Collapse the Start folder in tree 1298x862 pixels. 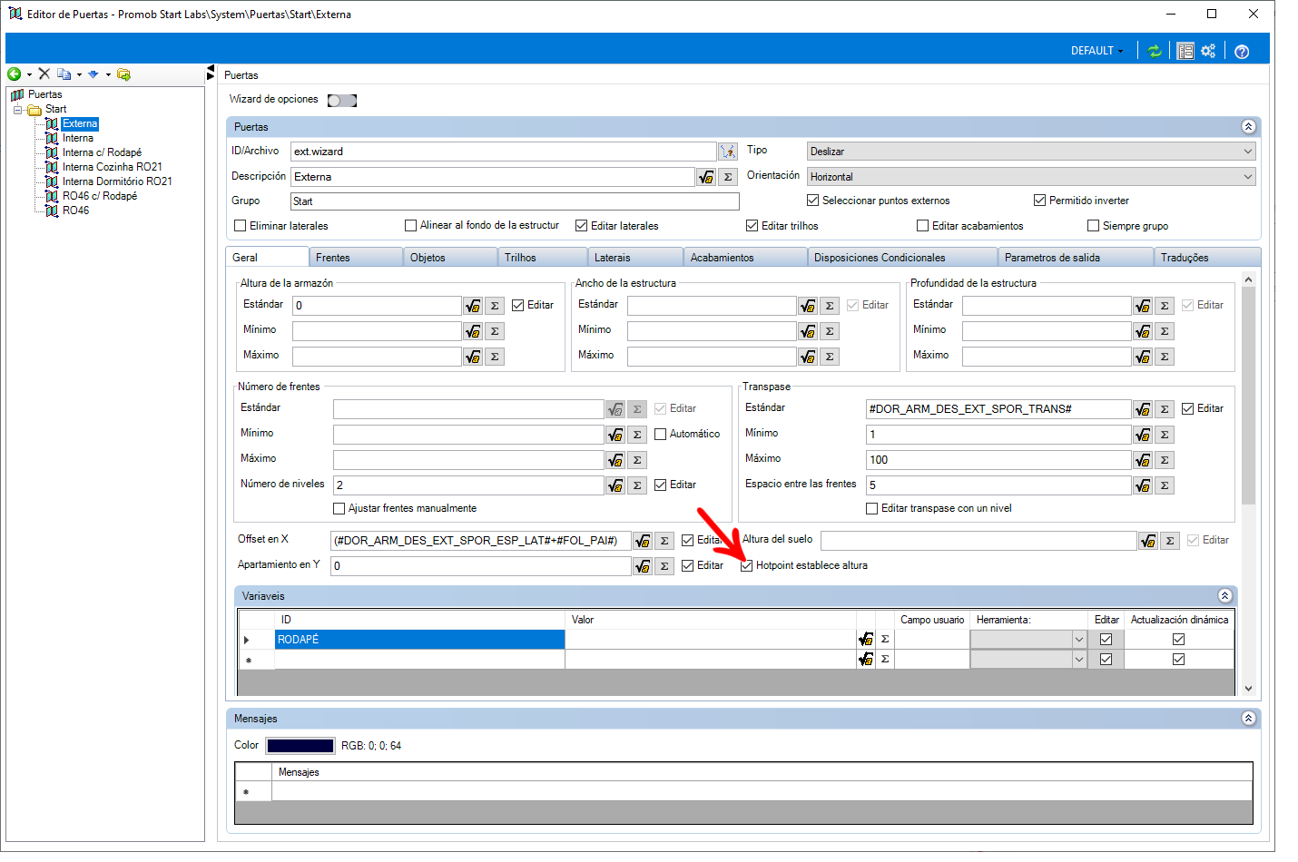tap(17, 110)
